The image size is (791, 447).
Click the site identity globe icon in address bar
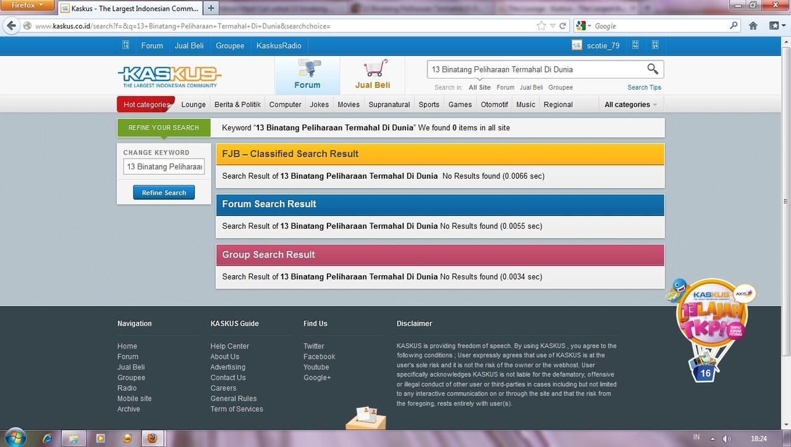tap(27, 26)
